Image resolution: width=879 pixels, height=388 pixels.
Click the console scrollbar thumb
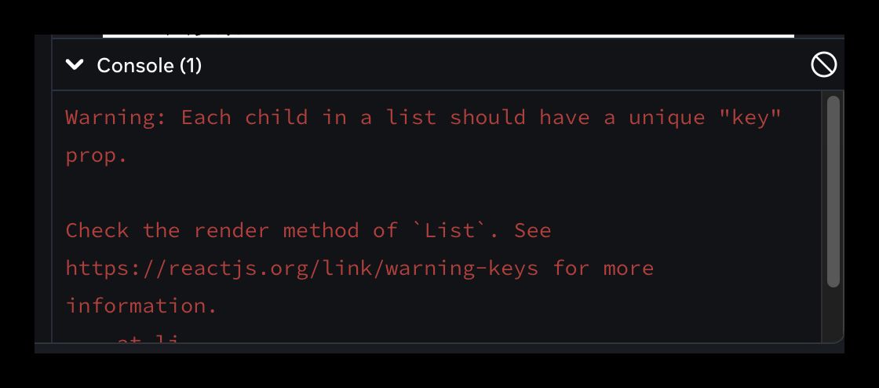(x=833, y=190)
